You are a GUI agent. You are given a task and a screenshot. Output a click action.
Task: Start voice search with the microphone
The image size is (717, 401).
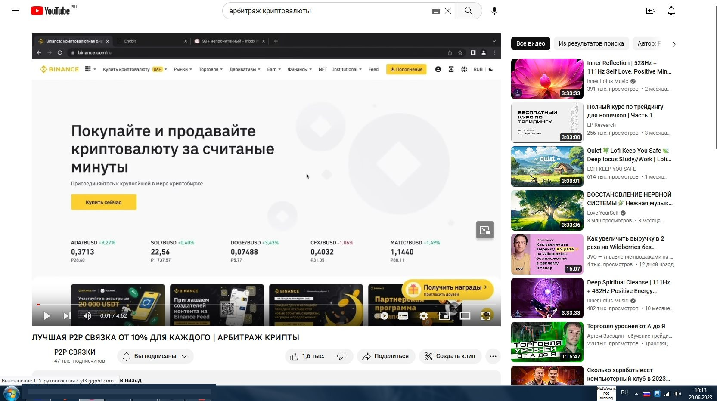tap(494, 11)
